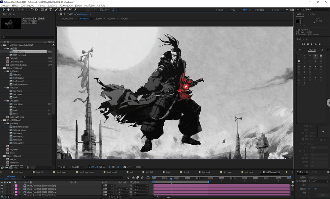Click the new composition icon in Project panel
The height and width of the screenshot is (199, 330).
[11, 167]
